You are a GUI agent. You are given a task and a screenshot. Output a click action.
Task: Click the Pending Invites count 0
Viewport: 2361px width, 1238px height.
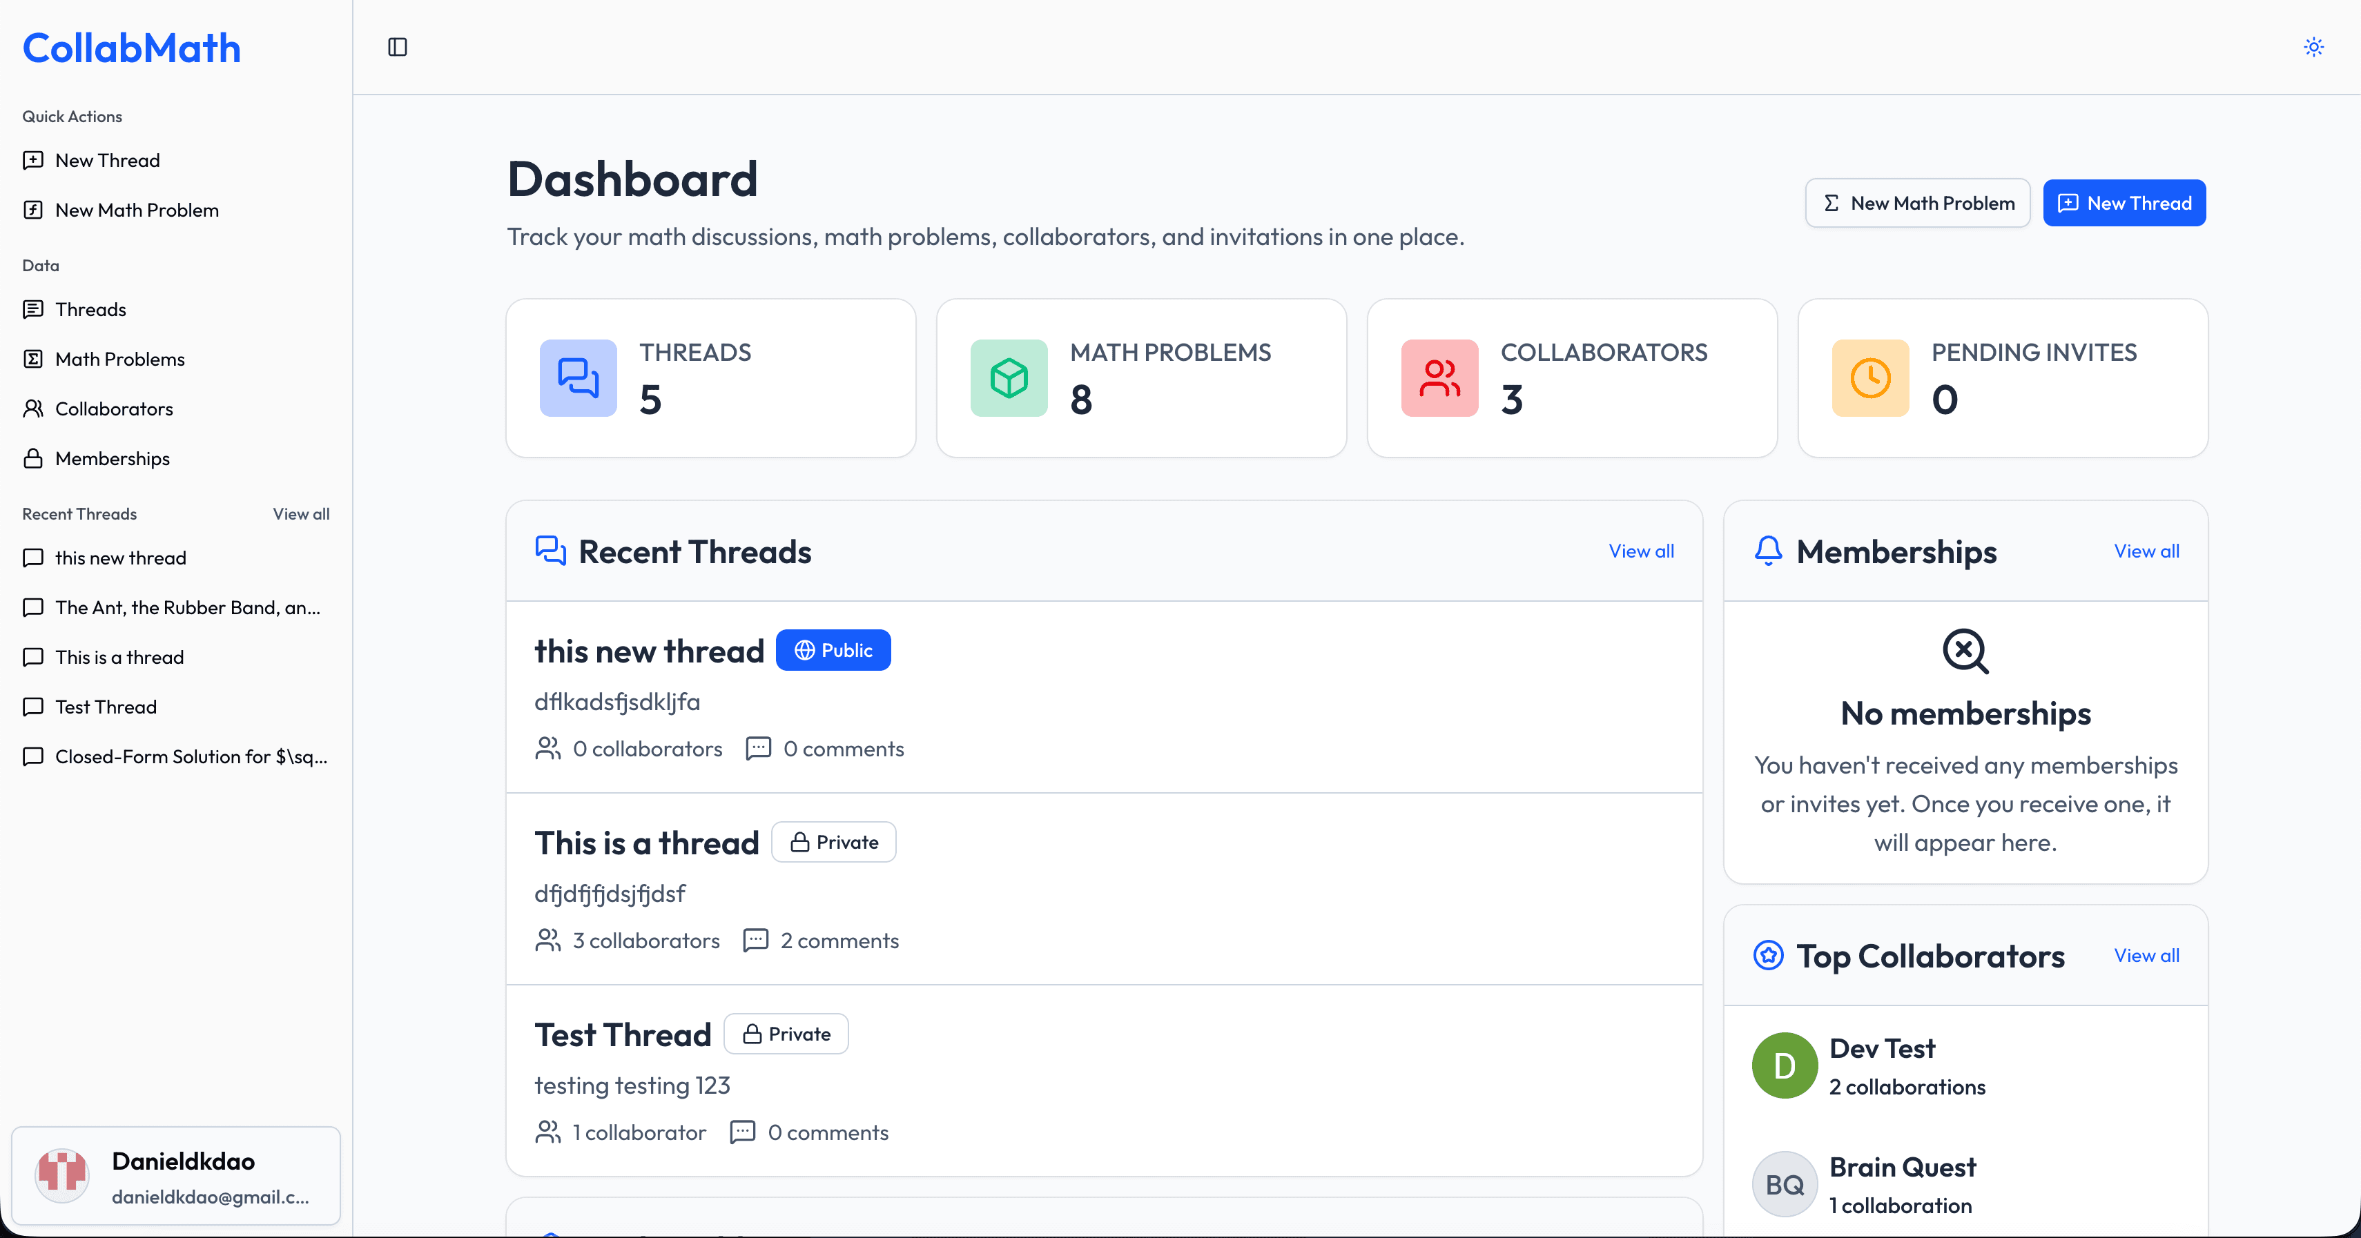tap(1945, 400)
